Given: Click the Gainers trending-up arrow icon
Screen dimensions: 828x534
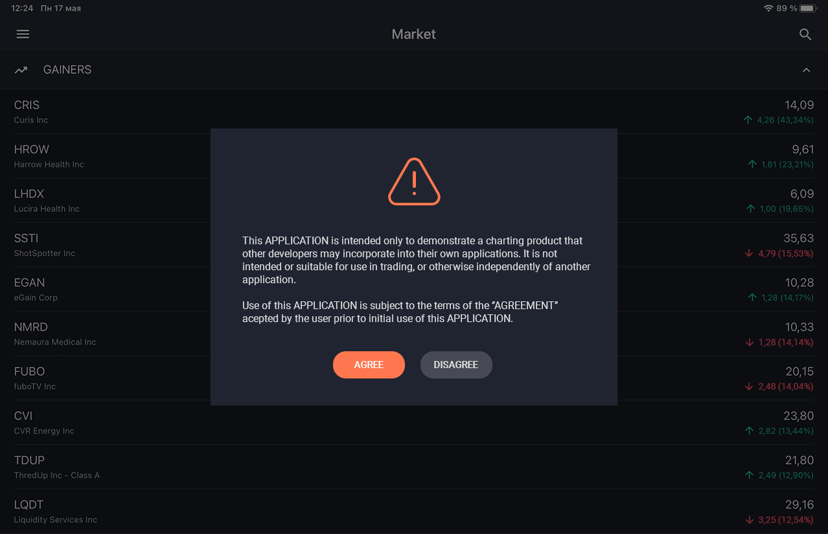Looking at the screenshot, I should tap(21, 70).
